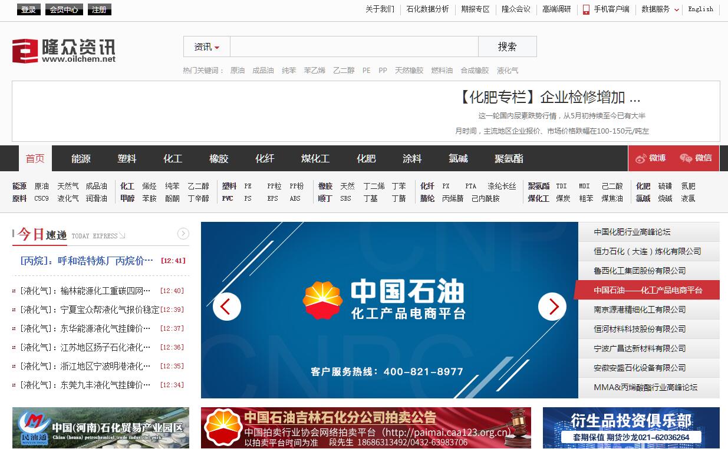Select the 能源 navigation tab
Viewport: 728px width, 449px height.
81,159
